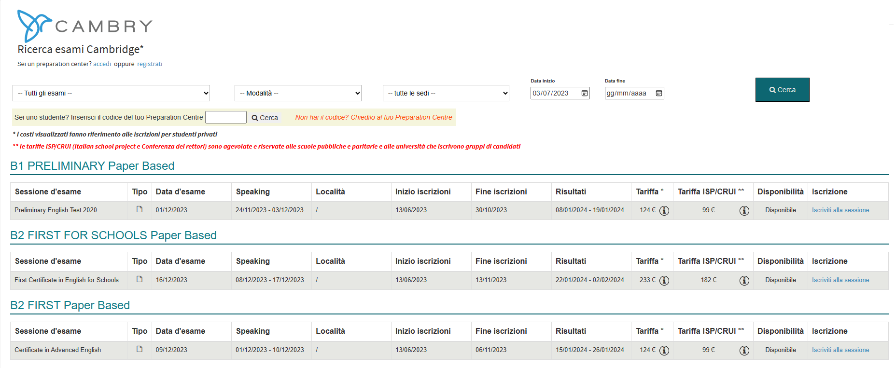Click ISP/CRUI info icon in Certificate in Advanced English row
This screenshot has width=896, height=368.
click(744, 351)
